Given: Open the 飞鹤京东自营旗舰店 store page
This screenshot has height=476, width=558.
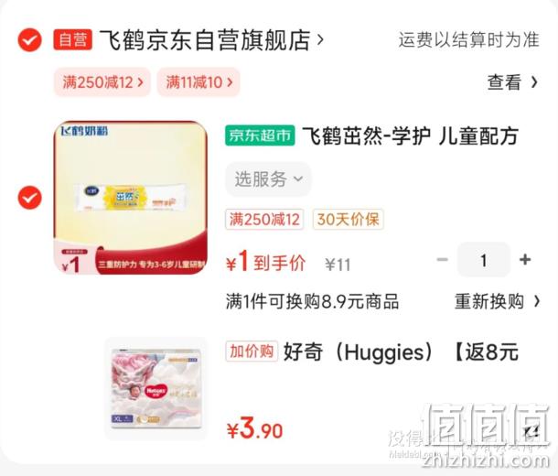Looking at the screenshot, I should (x=205, y=40).
